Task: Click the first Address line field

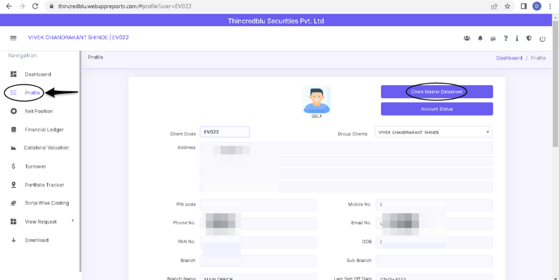Action: tap(346, 148)
